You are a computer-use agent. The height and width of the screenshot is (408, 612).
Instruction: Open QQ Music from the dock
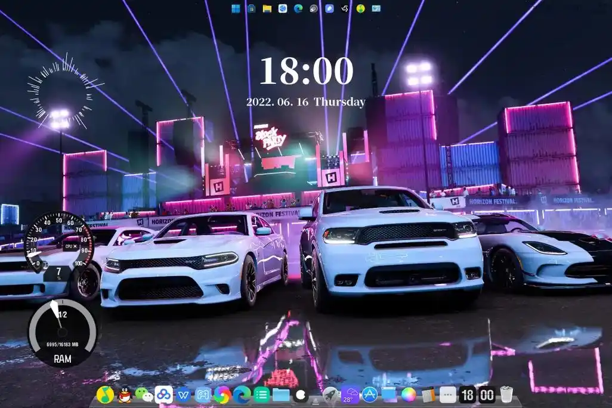(104, 395)
